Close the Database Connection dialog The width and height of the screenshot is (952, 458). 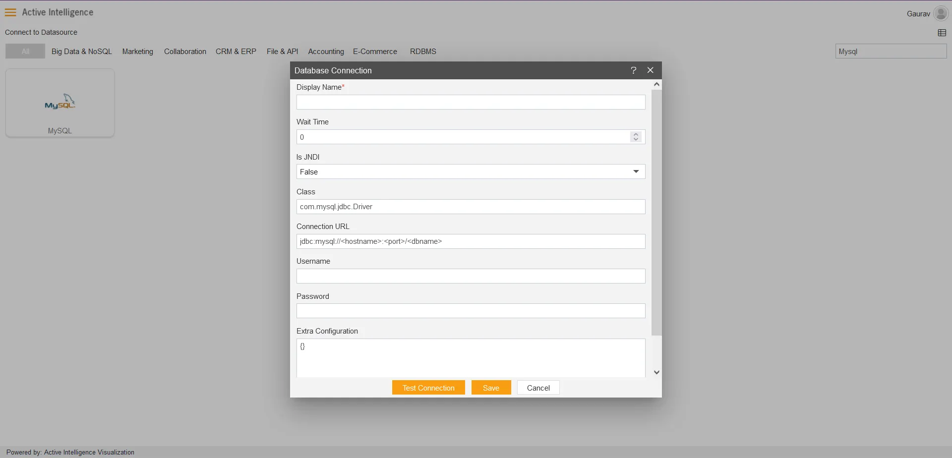651,70
